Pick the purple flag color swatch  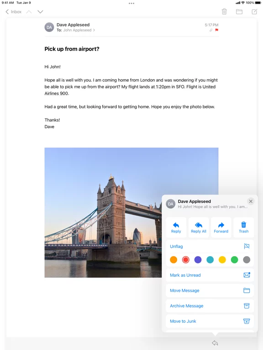[x=198, y=260]
